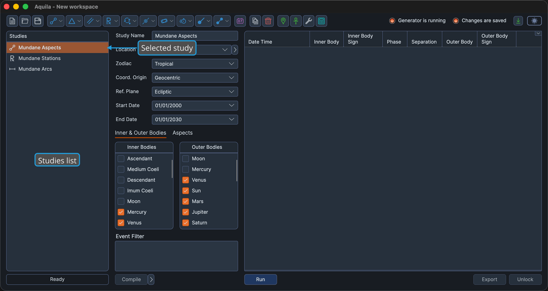This screenshot has height=291, width=548.
Task: Uncheck Saturn in Outer Bodies
Action: tap(186, 223)
